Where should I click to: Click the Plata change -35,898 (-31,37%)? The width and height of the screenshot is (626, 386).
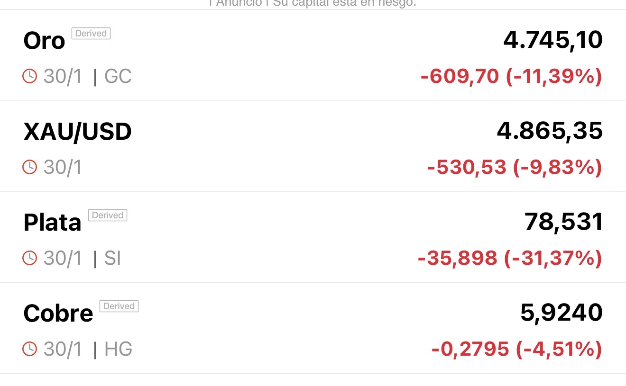point(510,258)
